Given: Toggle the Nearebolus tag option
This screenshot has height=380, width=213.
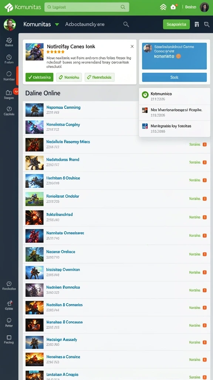Looking at the screenshot, I should pos(99,77).
